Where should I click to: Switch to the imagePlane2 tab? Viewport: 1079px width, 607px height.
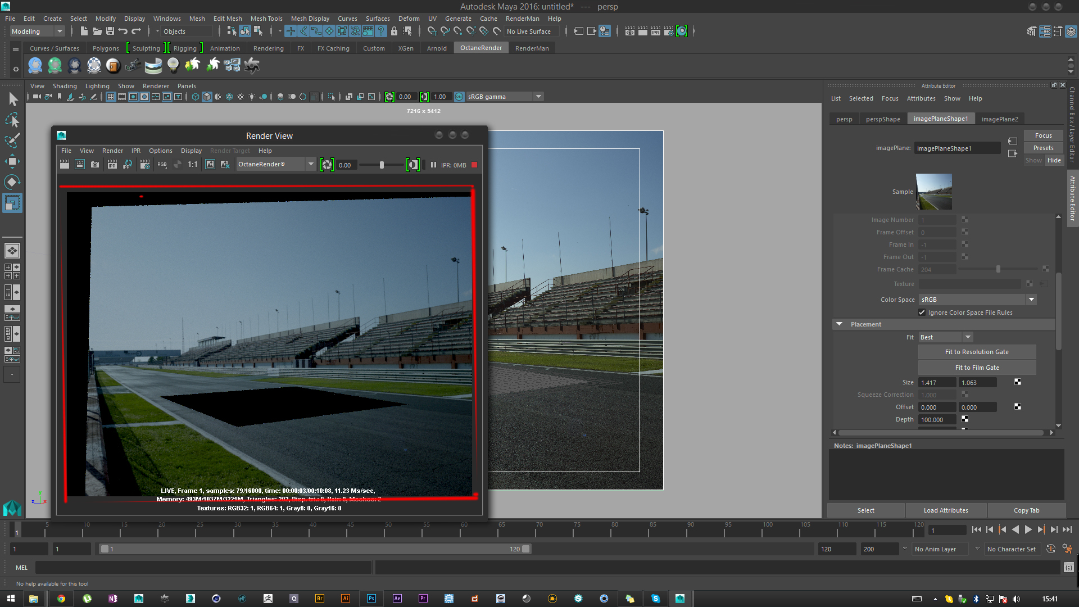click(x=999, y=119)
